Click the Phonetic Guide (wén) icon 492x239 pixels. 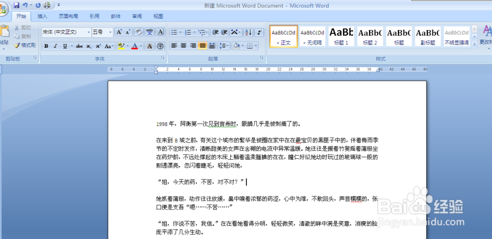coord(150,32)
